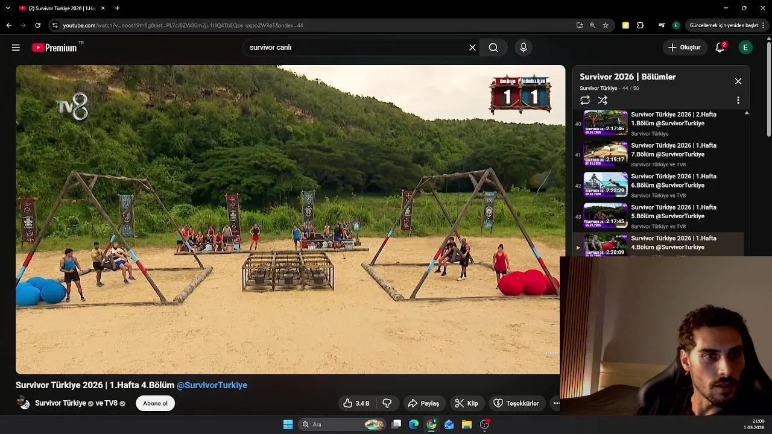This screenshot has height=434, width=772.
Task: Install app icon in address bar
Action: point(580,25)
